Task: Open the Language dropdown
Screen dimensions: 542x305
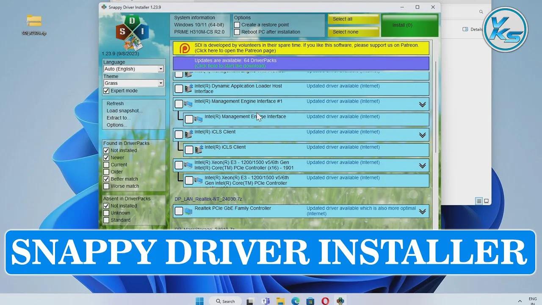Action: point(134,69)
